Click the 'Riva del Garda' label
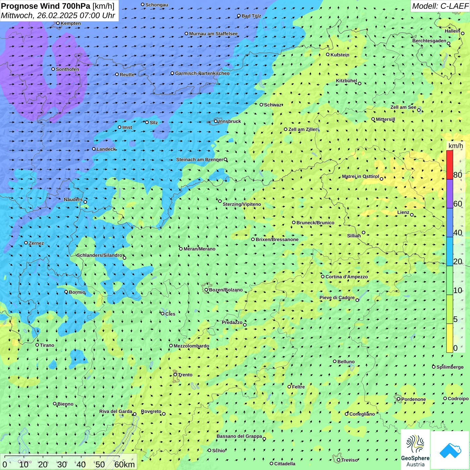 116,411
